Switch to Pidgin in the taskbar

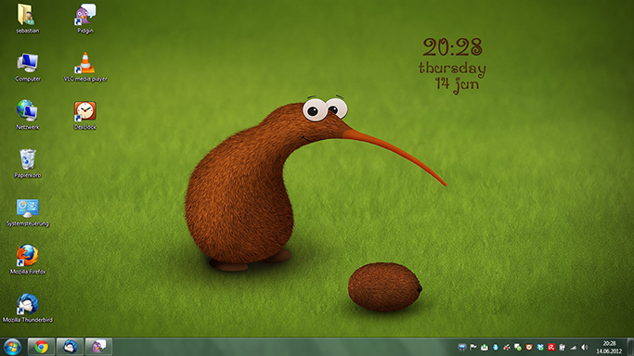point(98,347)
